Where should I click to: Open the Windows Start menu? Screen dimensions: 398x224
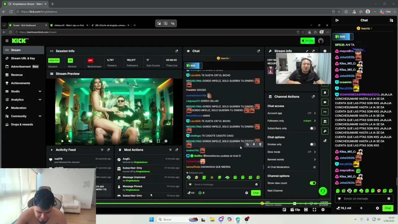point(151,219)
